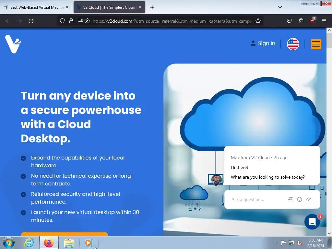
Task: Click the Action Center flag icon
Action: pos(283,243)
